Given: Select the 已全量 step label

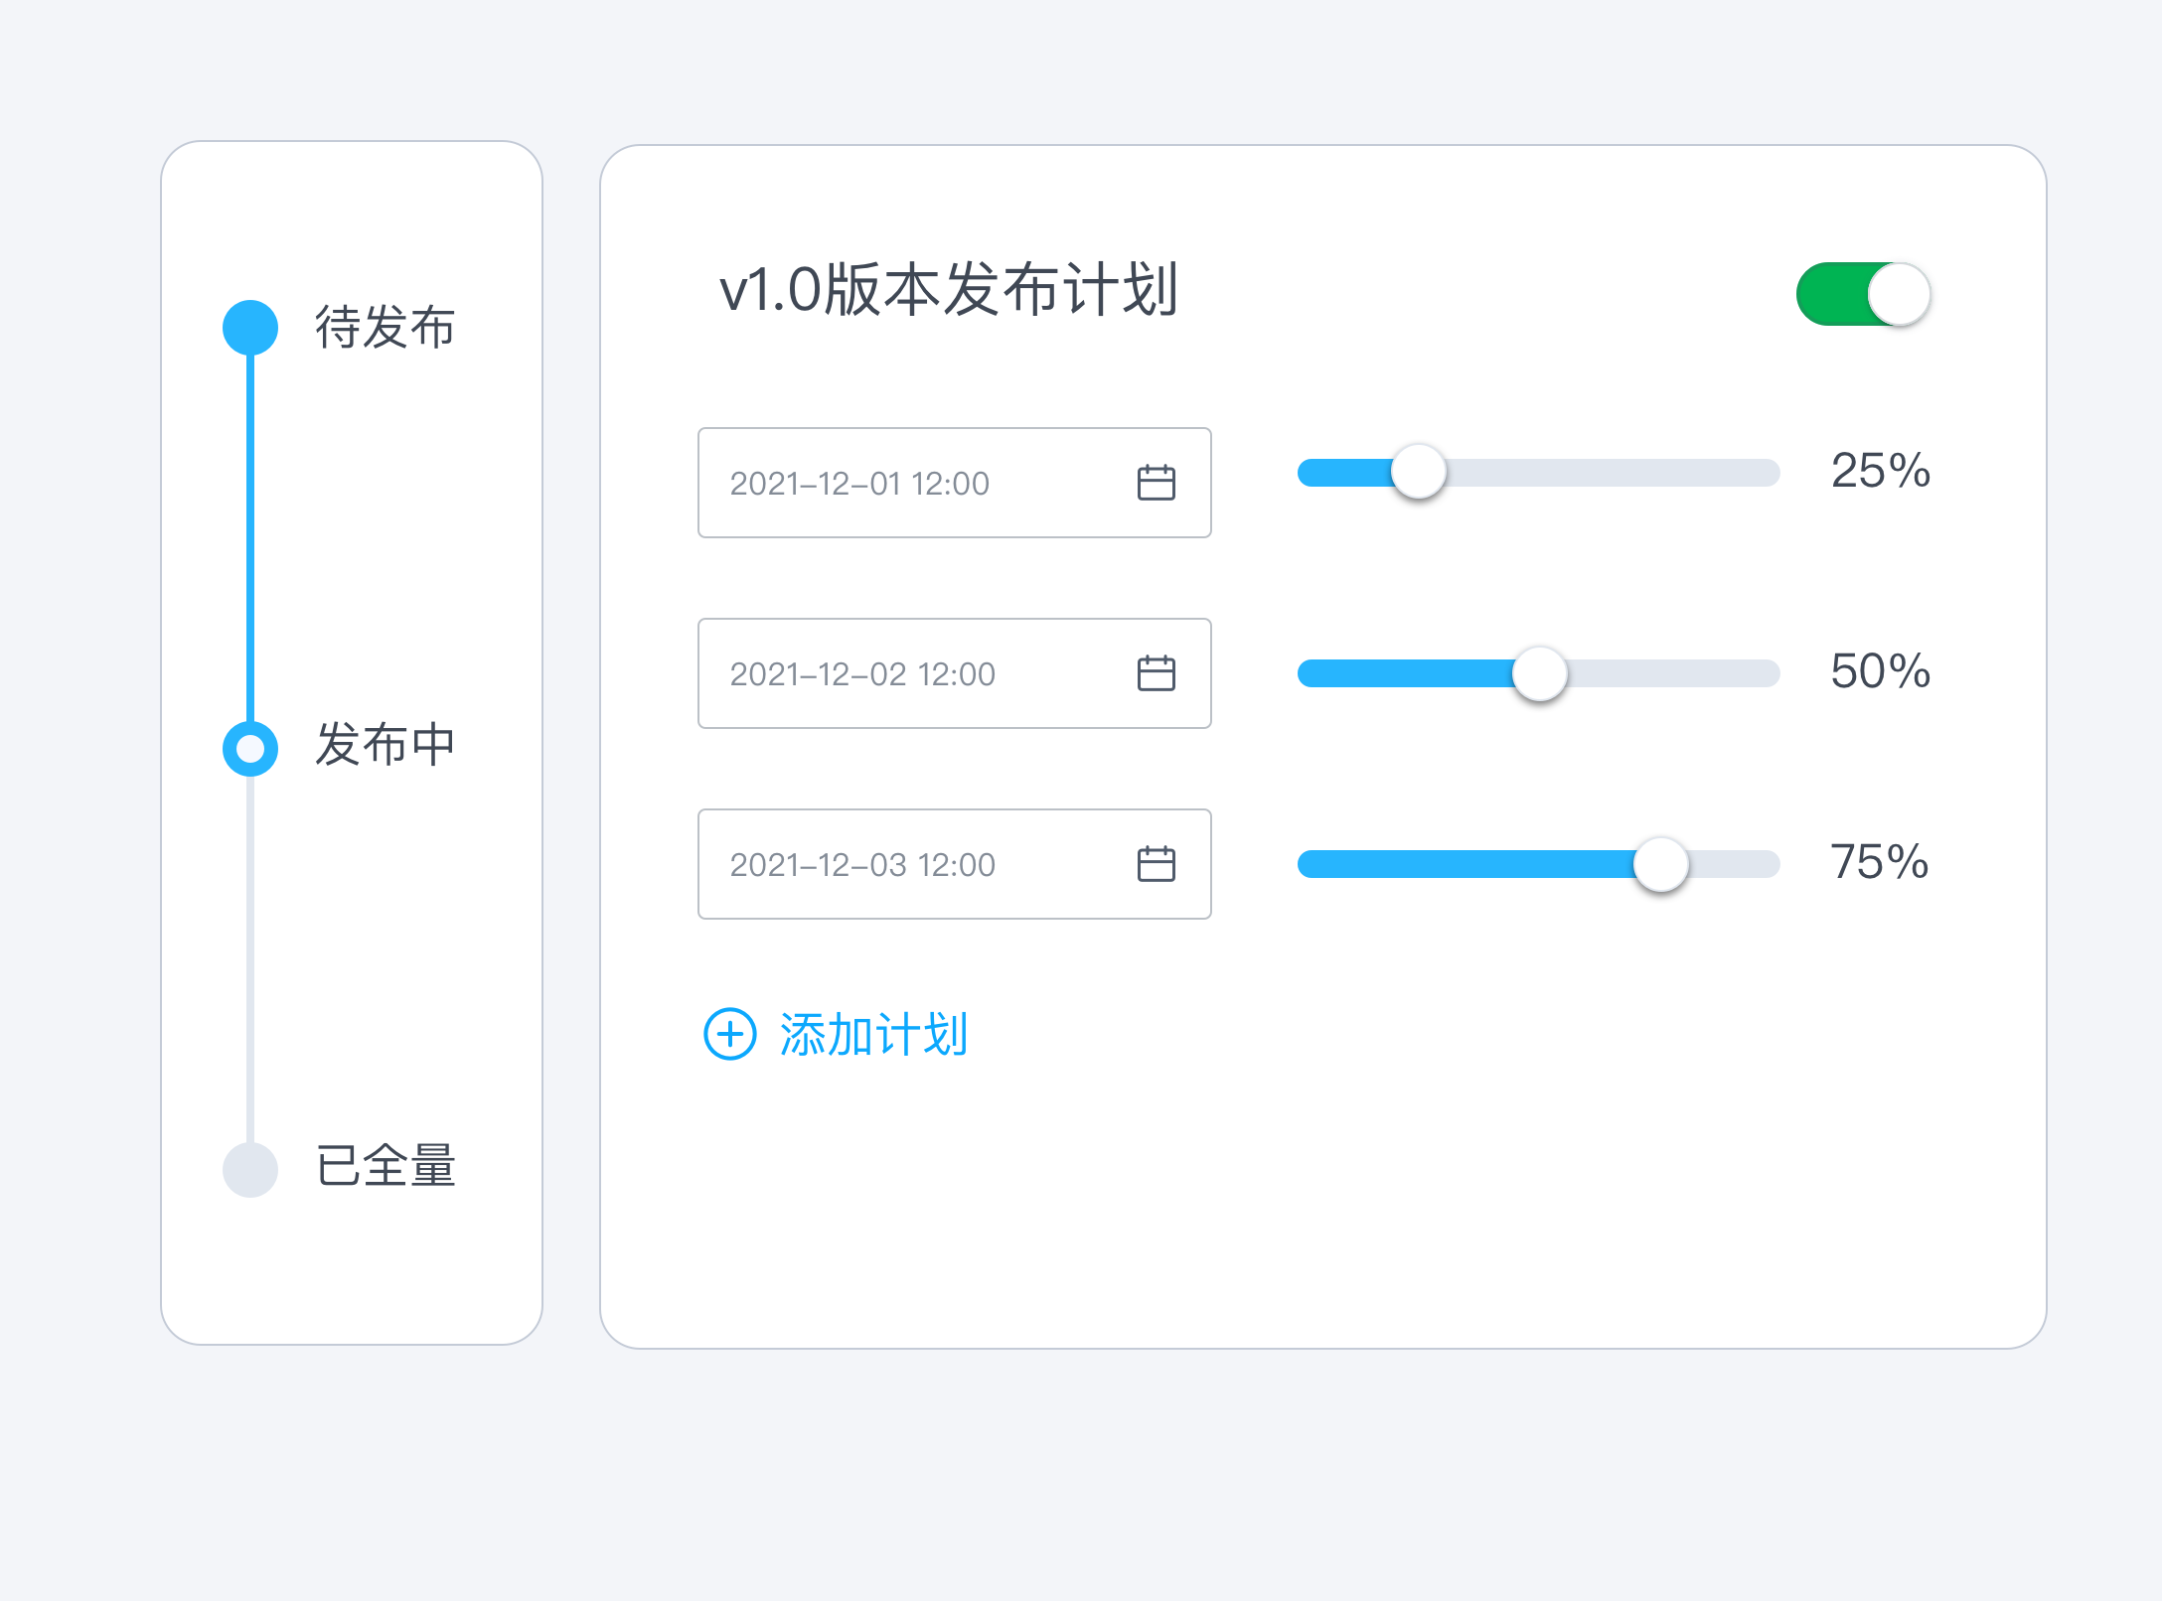Looking at the screenshot, I should pos(386,1166).
